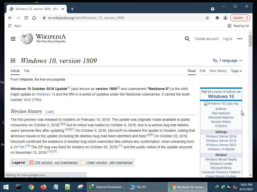Open citation reference [1]
The image size is (257, 192).
69,88
